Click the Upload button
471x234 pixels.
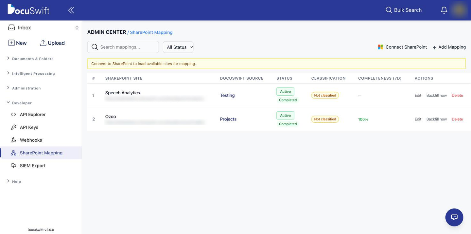click(x=52, y=43)
